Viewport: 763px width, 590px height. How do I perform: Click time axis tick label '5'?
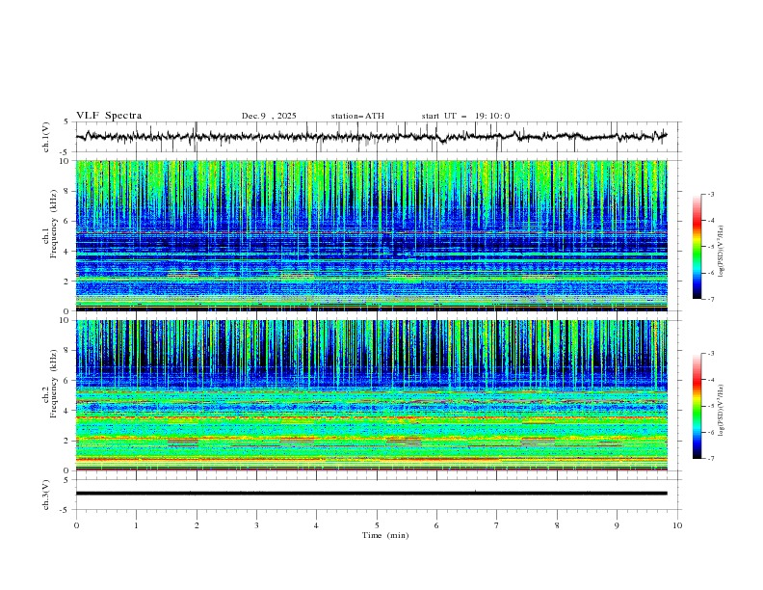click(x=377, y=525)
